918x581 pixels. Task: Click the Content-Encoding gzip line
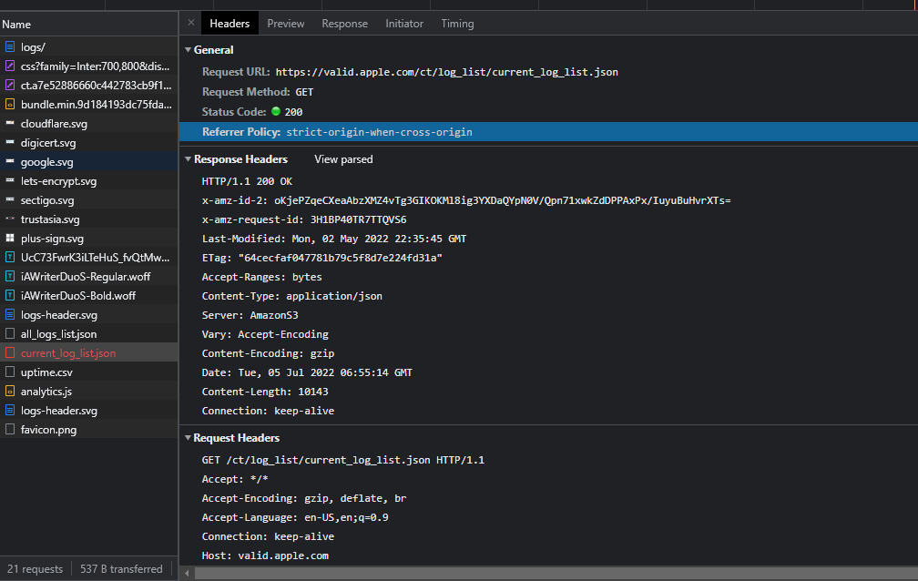click(x=268, y=353)
